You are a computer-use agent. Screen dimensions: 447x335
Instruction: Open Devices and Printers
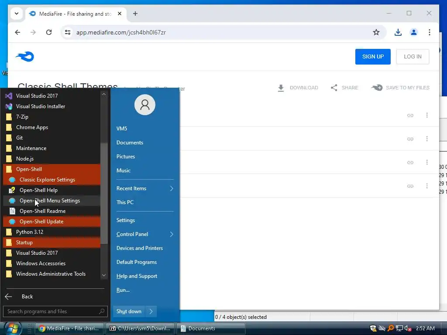[145, 248]
